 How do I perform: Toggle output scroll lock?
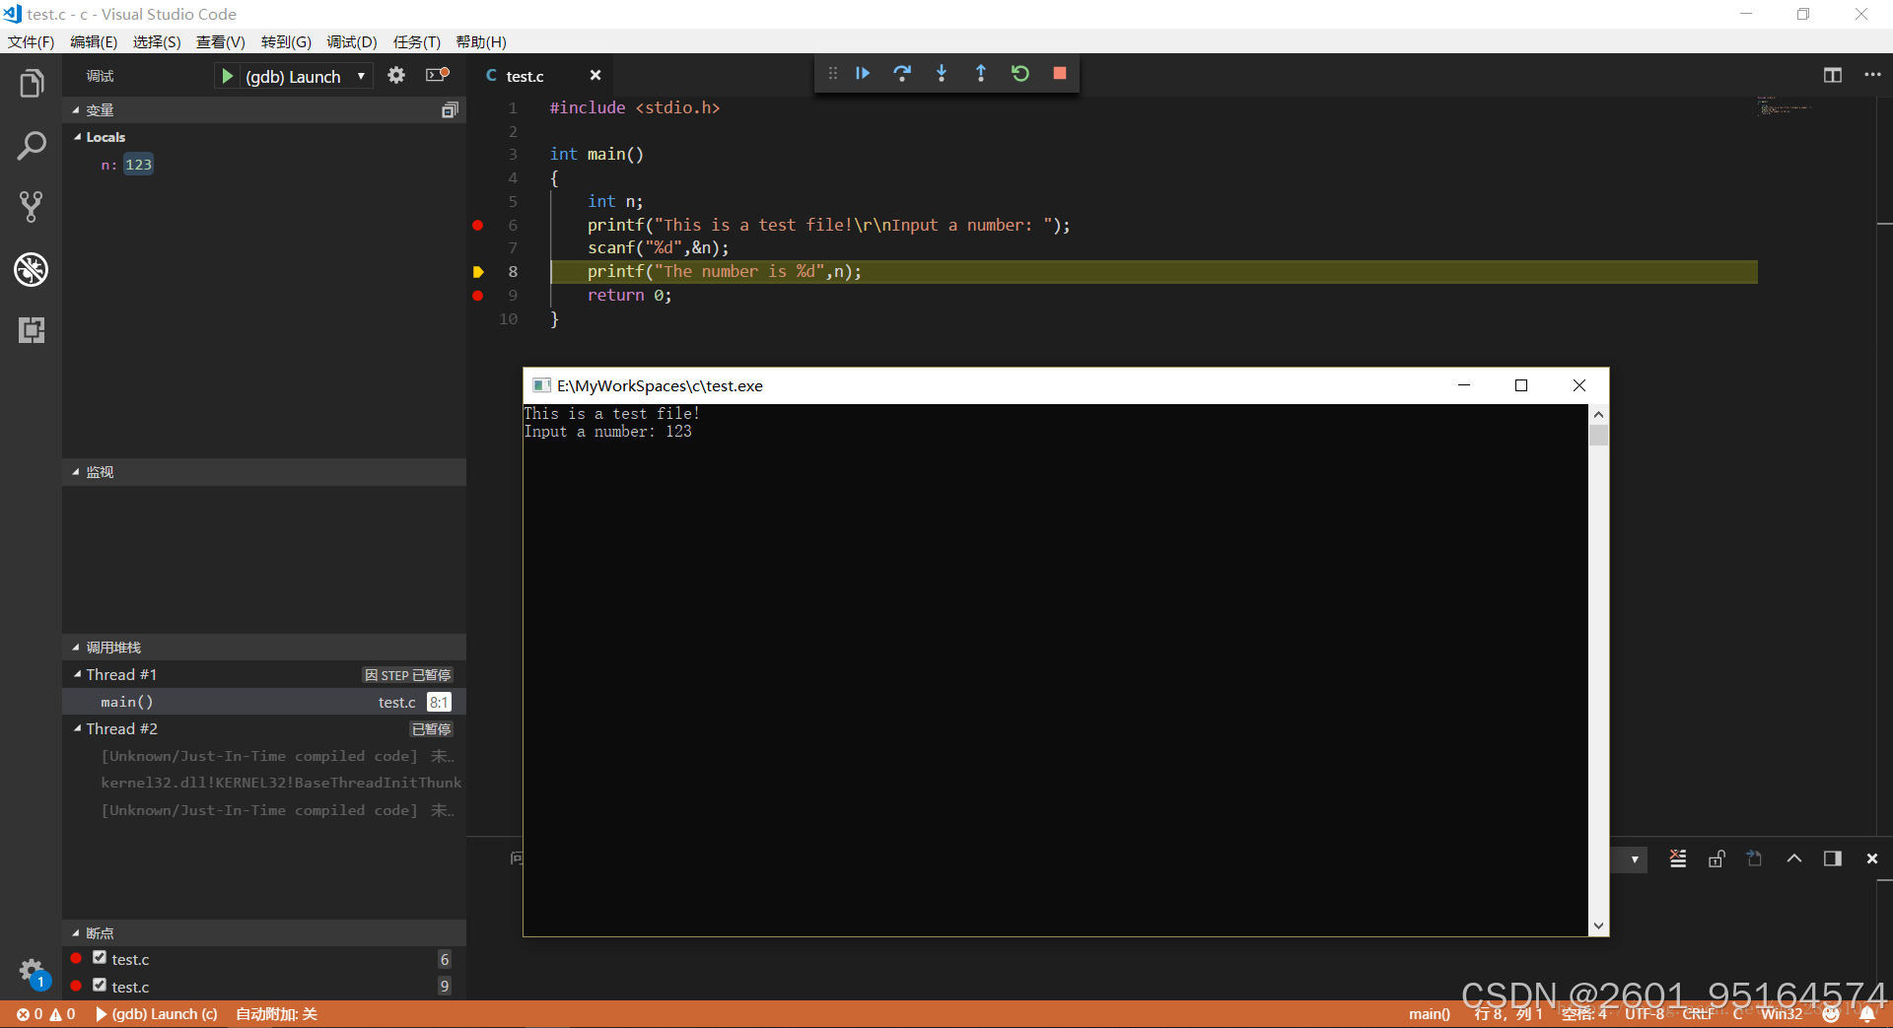click(1717, 858)
